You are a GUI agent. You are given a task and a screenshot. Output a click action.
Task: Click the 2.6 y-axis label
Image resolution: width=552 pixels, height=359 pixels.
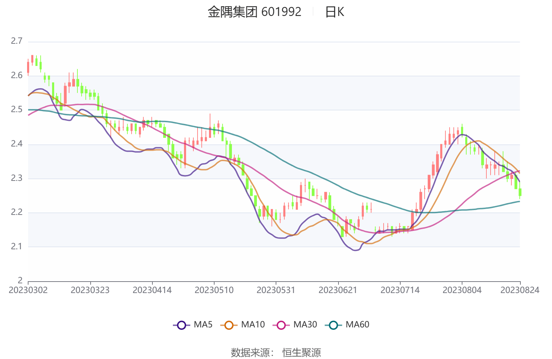(17, 75)
